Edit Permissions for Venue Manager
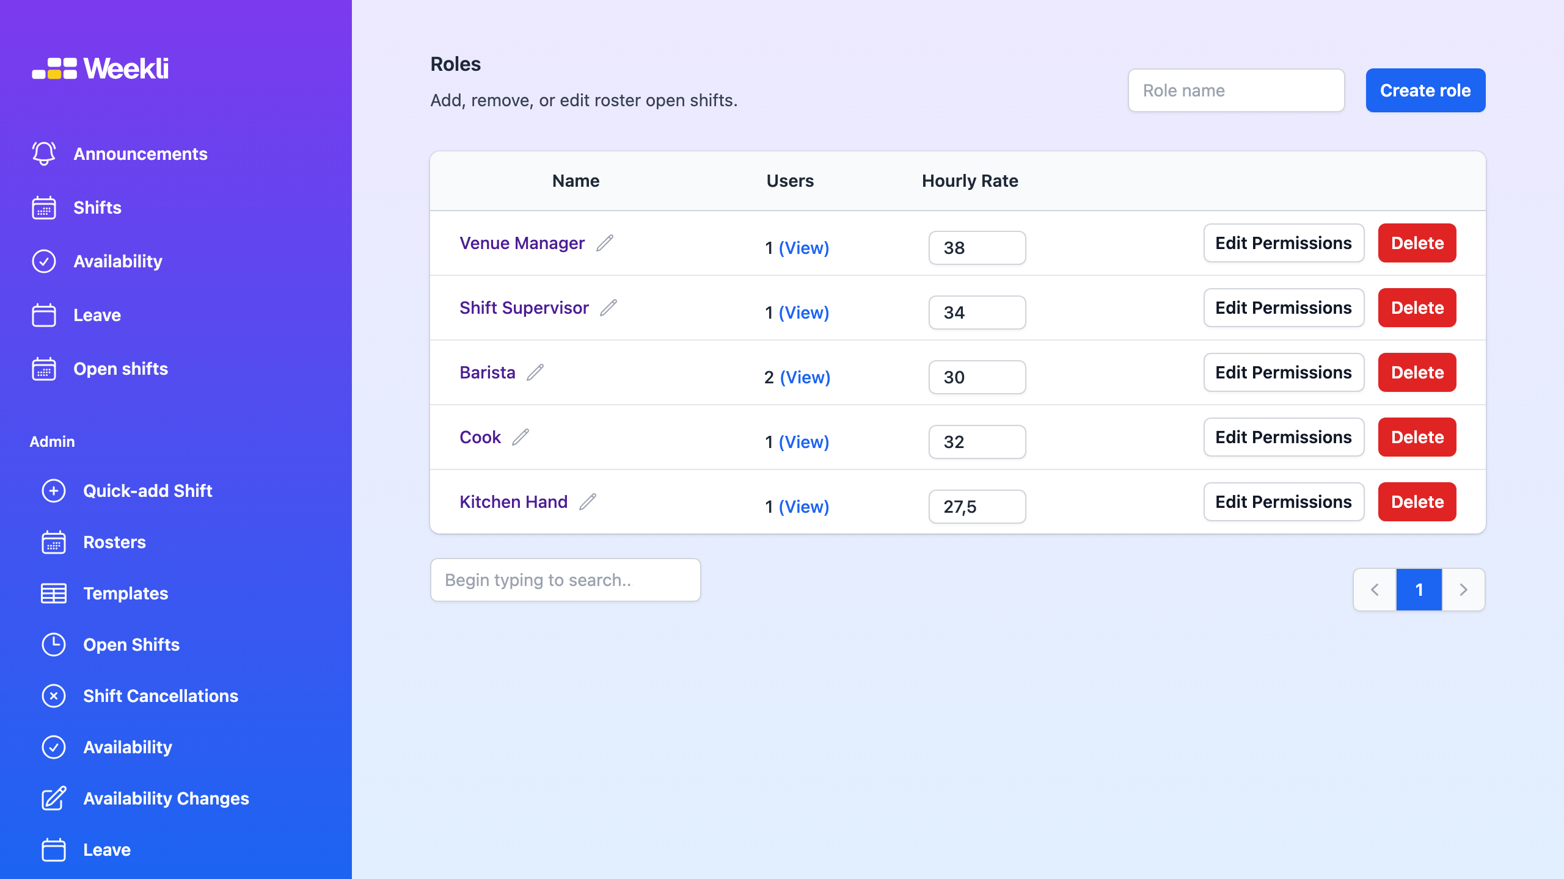 [x=1284, y=243]
